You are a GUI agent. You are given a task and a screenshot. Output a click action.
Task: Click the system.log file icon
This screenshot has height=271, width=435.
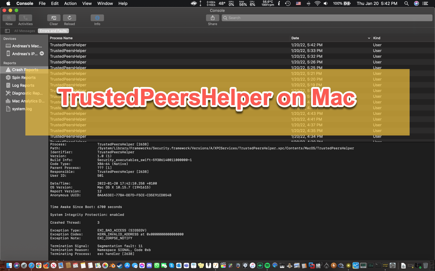tap(8, 109)
